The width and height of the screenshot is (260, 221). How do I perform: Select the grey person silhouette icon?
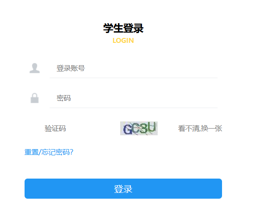(x=34, y=68)
